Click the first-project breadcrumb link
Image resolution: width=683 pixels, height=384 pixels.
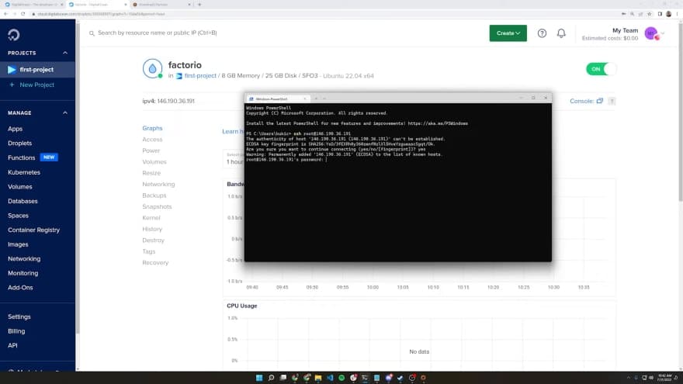[200, 76]
